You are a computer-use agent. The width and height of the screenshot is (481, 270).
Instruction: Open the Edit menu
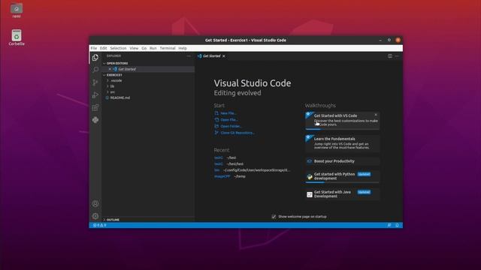click(104, 48)
